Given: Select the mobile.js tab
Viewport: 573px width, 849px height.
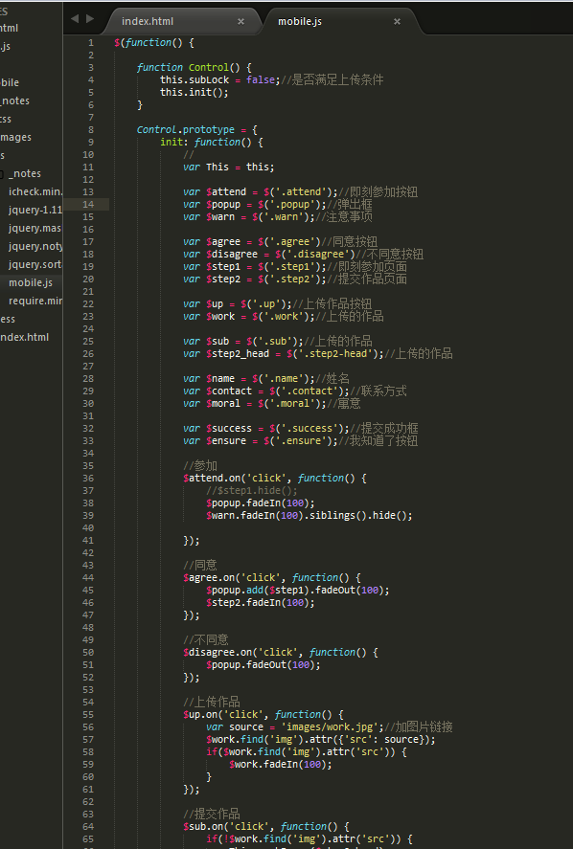Looking at the screenshot, I should tap(300, 22).
